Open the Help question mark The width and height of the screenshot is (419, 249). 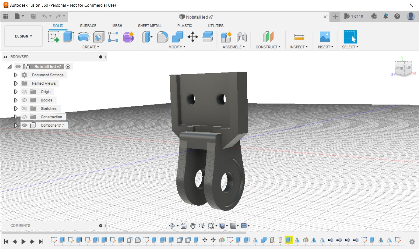[397, 16]
